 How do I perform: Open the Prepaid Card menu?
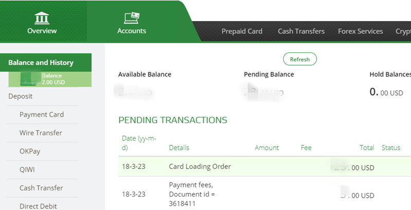click(x=242, y=31)
